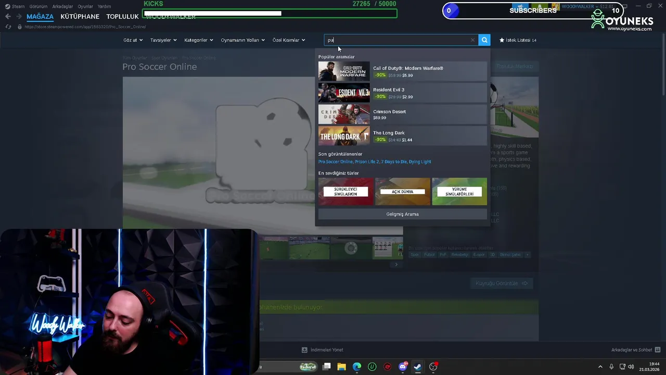Switch to the MAĞAZA tab

point(40,17)
